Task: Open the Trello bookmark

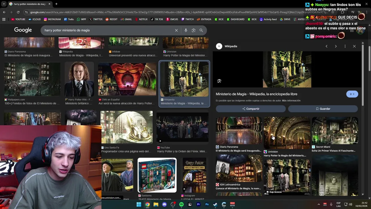Action: (x=69, y=19)
